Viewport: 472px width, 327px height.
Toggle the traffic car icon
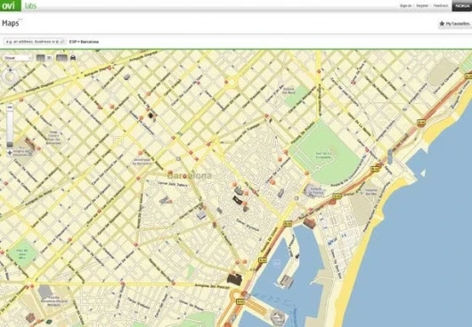[73, 58]
